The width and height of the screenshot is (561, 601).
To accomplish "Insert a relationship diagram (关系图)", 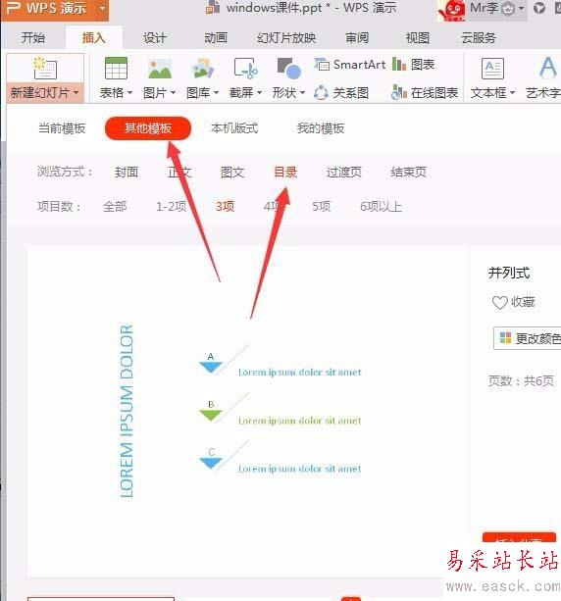I will pos(341,92).
